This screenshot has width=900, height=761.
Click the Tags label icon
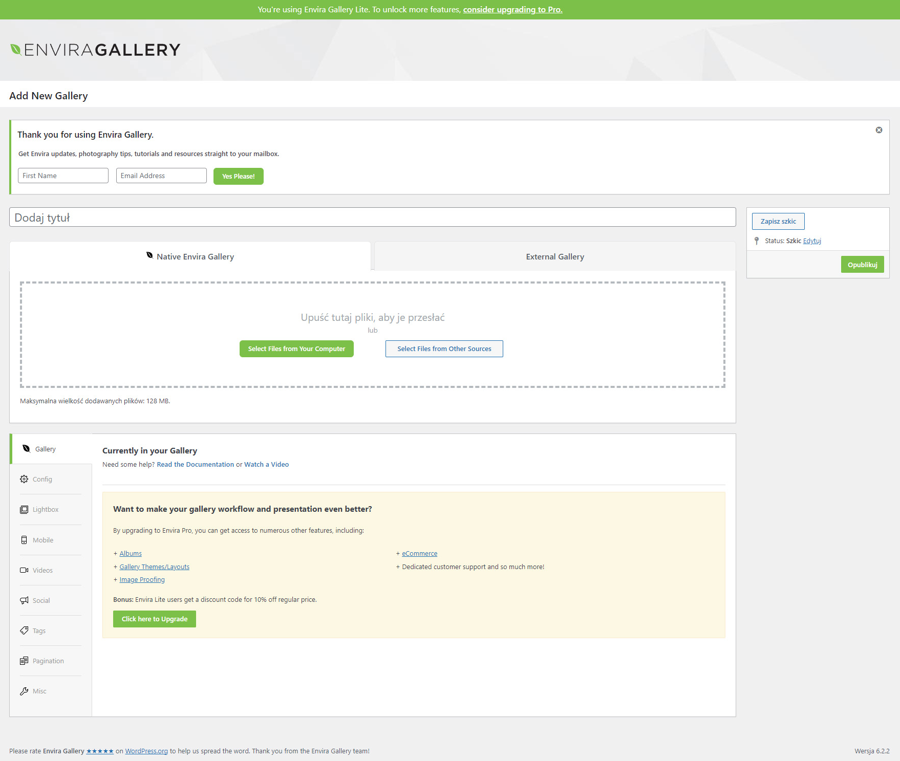[x=24, y=630]
